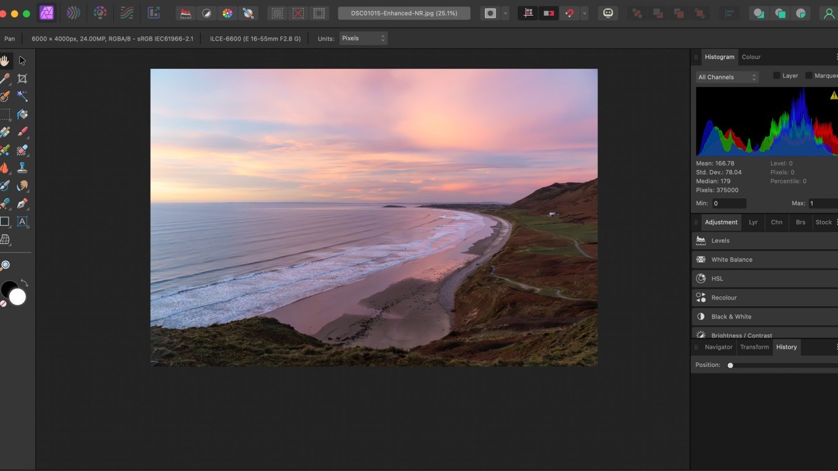Click the Subtract boolean operation icon

tap(780, 13)
